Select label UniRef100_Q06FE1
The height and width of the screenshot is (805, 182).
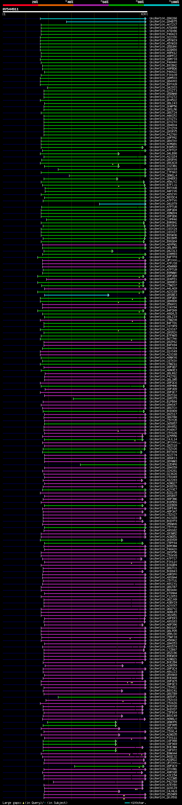pos(163,279)
